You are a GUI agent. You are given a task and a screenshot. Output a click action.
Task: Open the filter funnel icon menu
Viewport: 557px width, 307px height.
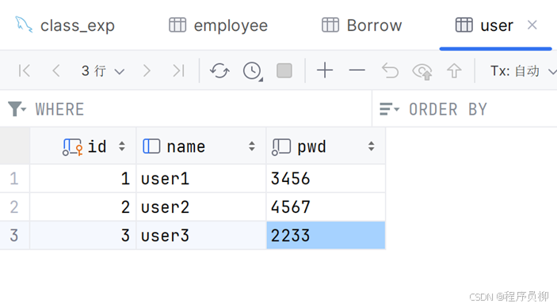coord(17,108)
